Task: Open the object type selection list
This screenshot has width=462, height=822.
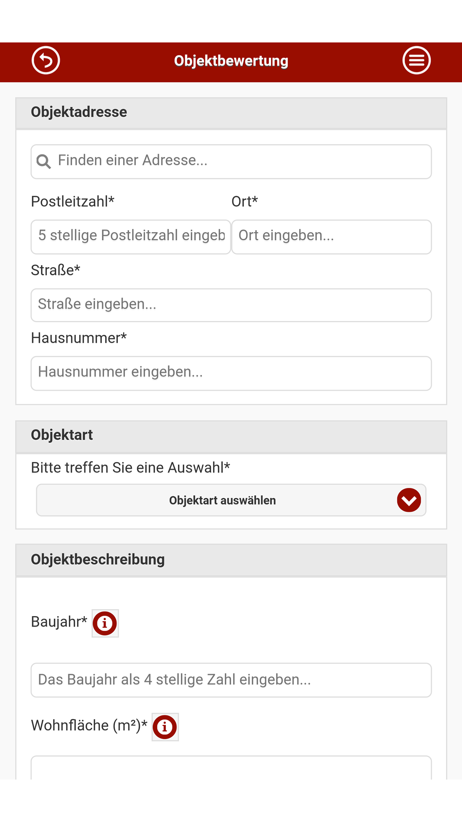Action: coord(231,500)
